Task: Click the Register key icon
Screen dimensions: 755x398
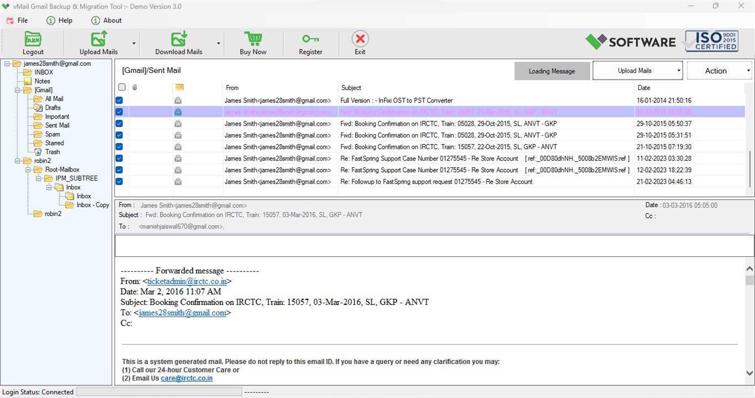Action: 310,39
